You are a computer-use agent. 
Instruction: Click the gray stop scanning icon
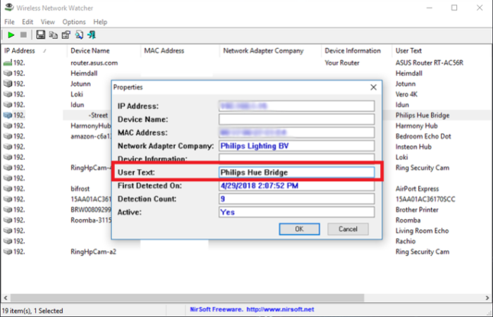point(23,35)
